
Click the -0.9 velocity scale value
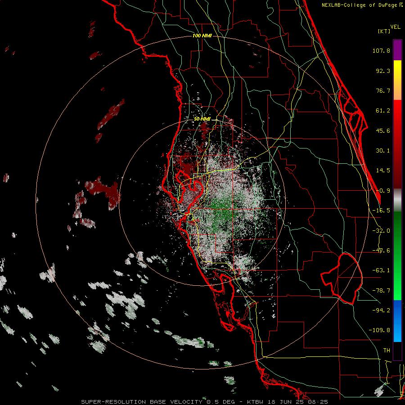383,191
